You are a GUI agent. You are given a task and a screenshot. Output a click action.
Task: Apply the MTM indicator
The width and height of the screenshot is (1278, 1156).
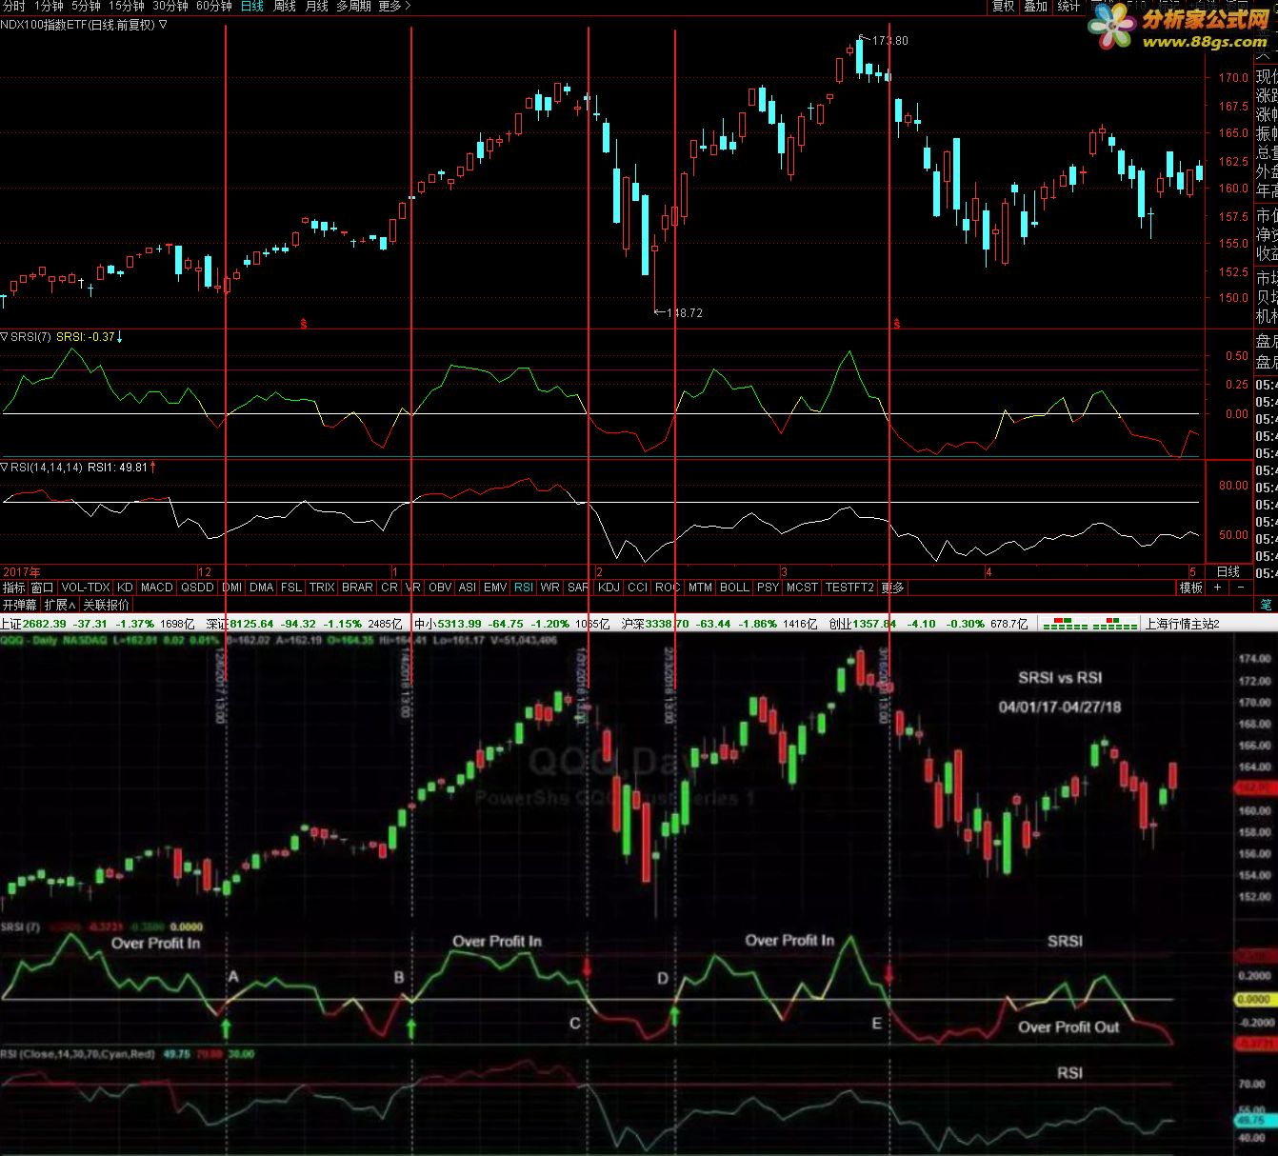[700, 588]
